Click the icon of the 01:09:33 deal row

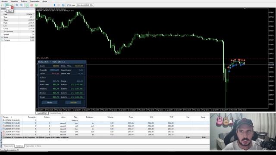[x=4, y=126]
